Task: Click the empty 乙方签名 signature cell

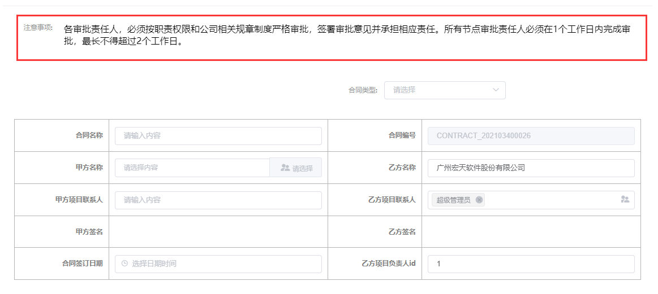Action: [x=531, y=232]
